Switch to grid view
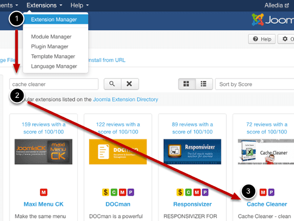 pyautogui.click(x=186, y=84)
